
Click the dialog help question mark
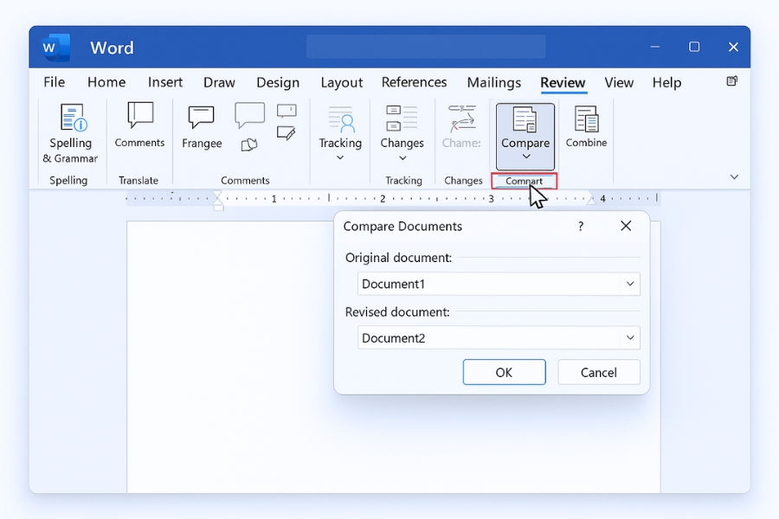coord(580,226)
